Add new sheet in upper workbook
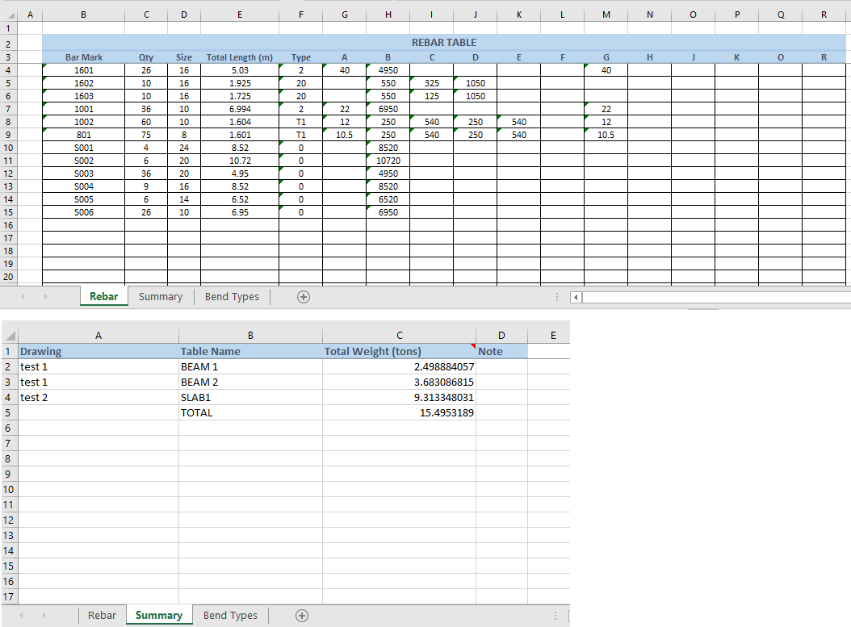Viewport: 851px width, 627px height. pyautogui.click(x=304, y=297)
